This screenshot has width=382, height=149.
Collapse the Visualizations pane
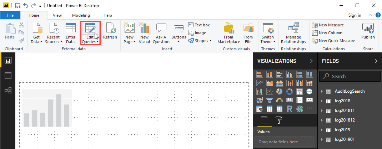pyautogui.click(x=311, y=61)
